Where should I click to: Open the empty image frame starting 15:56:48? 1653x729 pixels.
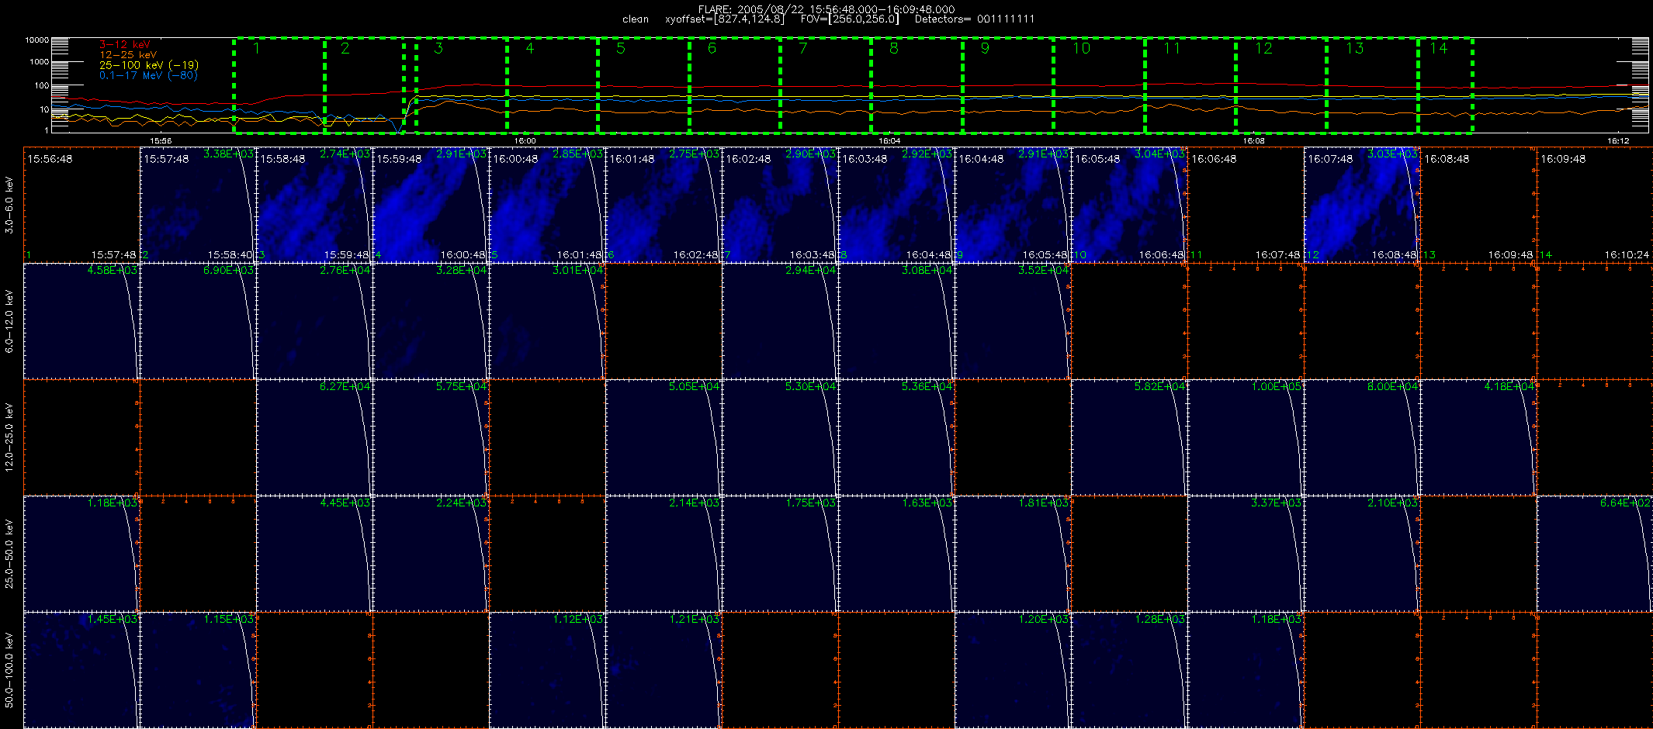(81, 205)
